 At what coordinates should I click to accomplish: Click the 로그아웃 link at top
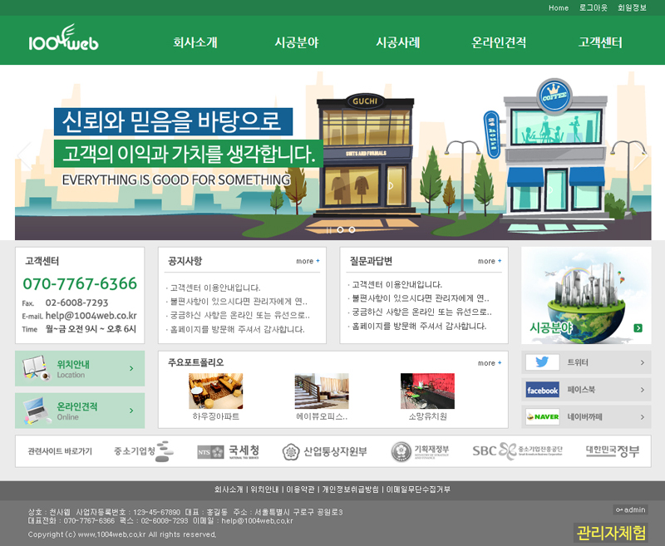[594, 7]
